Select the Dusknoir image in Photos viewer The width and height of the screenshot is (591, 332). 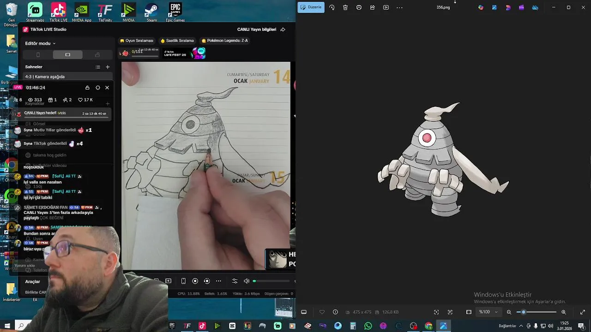point(443,159)
